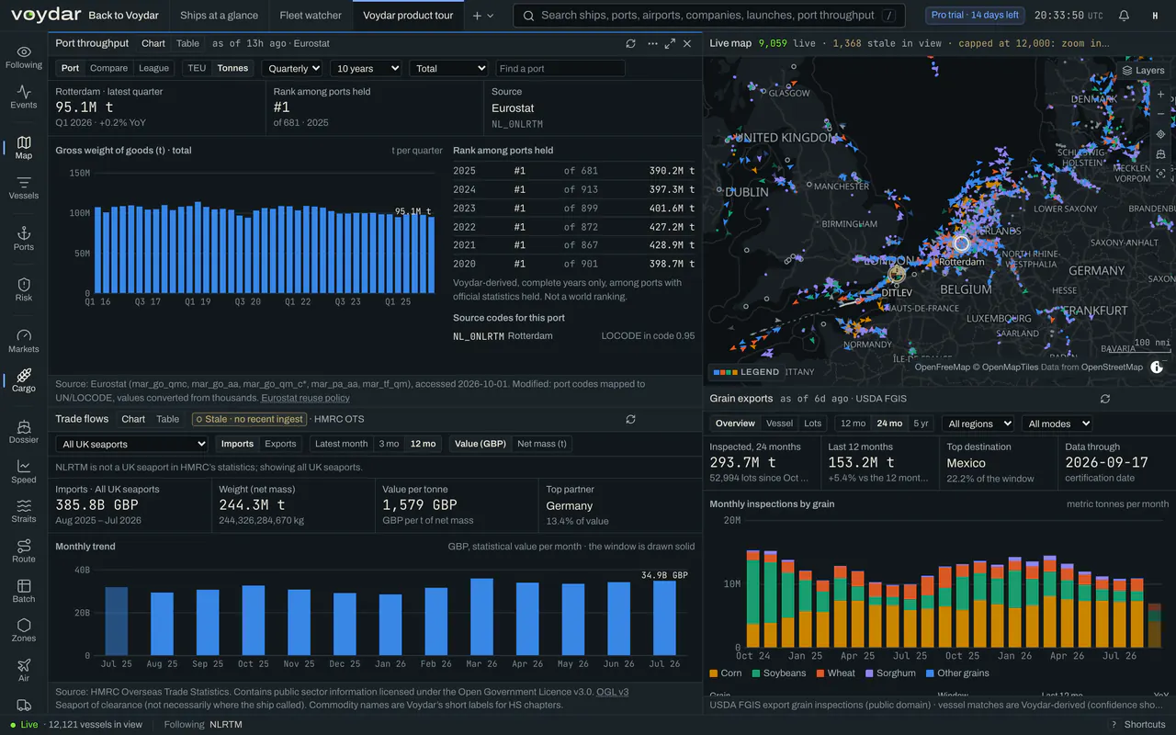
Task: Open the Straits section in the sidebar
Action: tap(24, 511)
